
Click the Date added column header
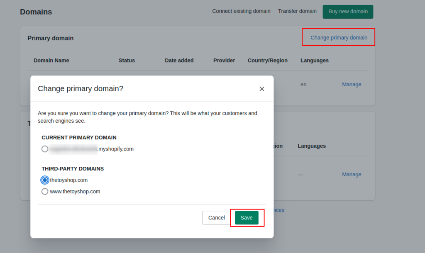coord(179,61)
